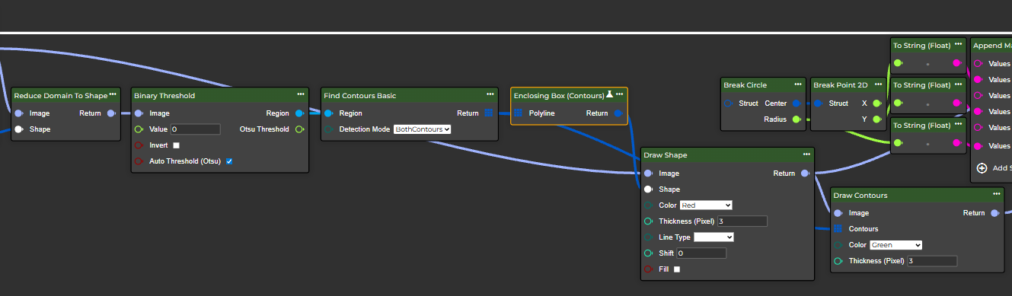
Task: Click the plus icon in Append node
Action: [x=982, y=168]
